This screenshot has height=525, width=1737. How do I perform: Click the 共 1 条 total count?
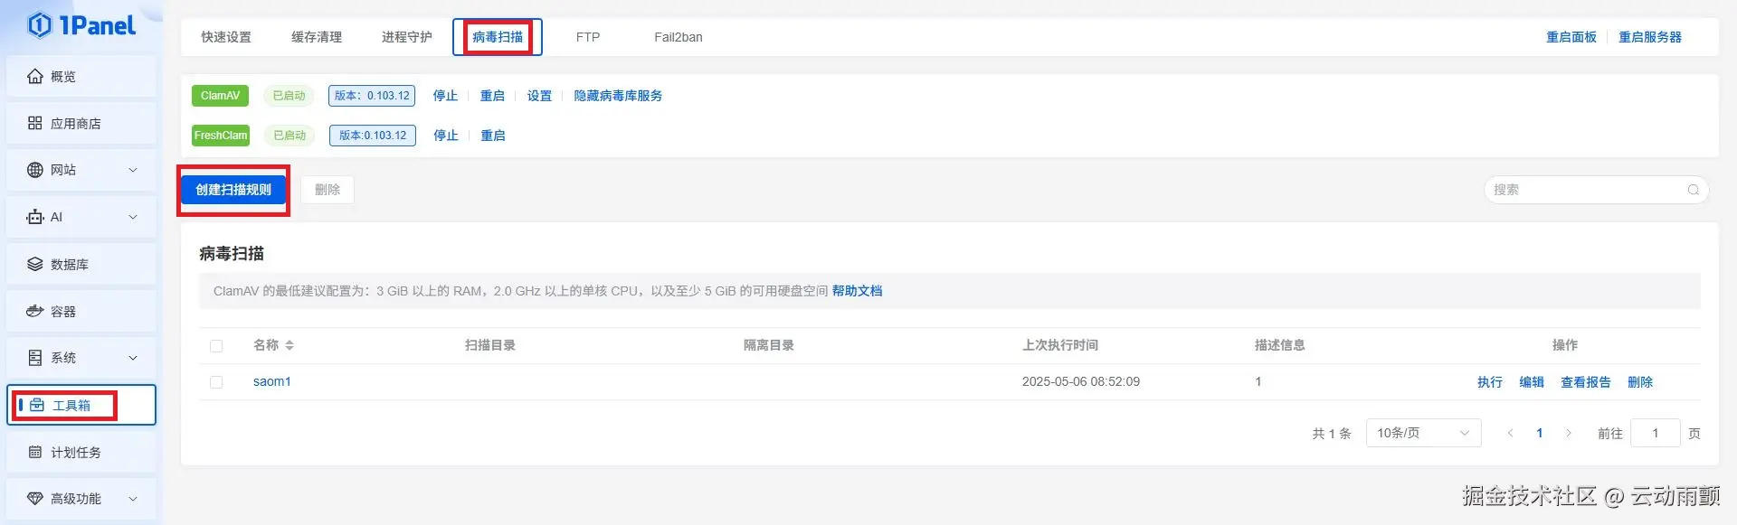(1332, 434)
